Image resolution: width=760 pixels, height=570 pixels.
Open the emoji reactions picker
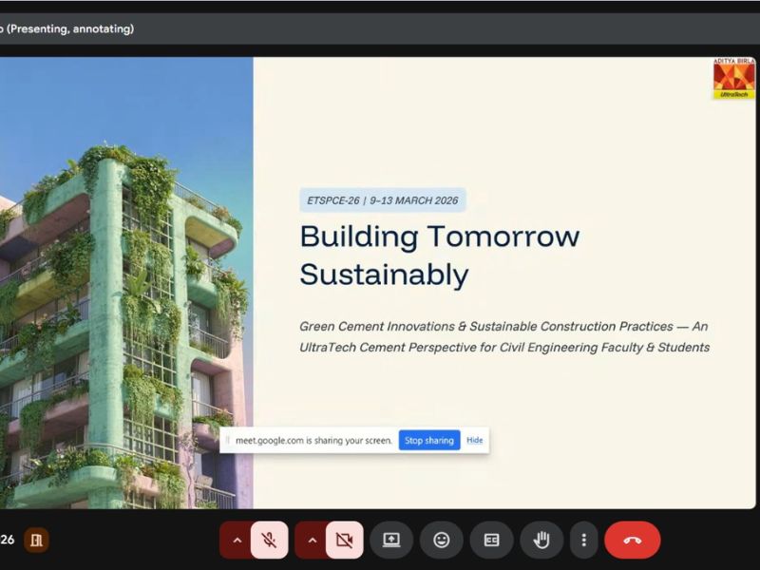pyautogui.click(x=442, y=541)
